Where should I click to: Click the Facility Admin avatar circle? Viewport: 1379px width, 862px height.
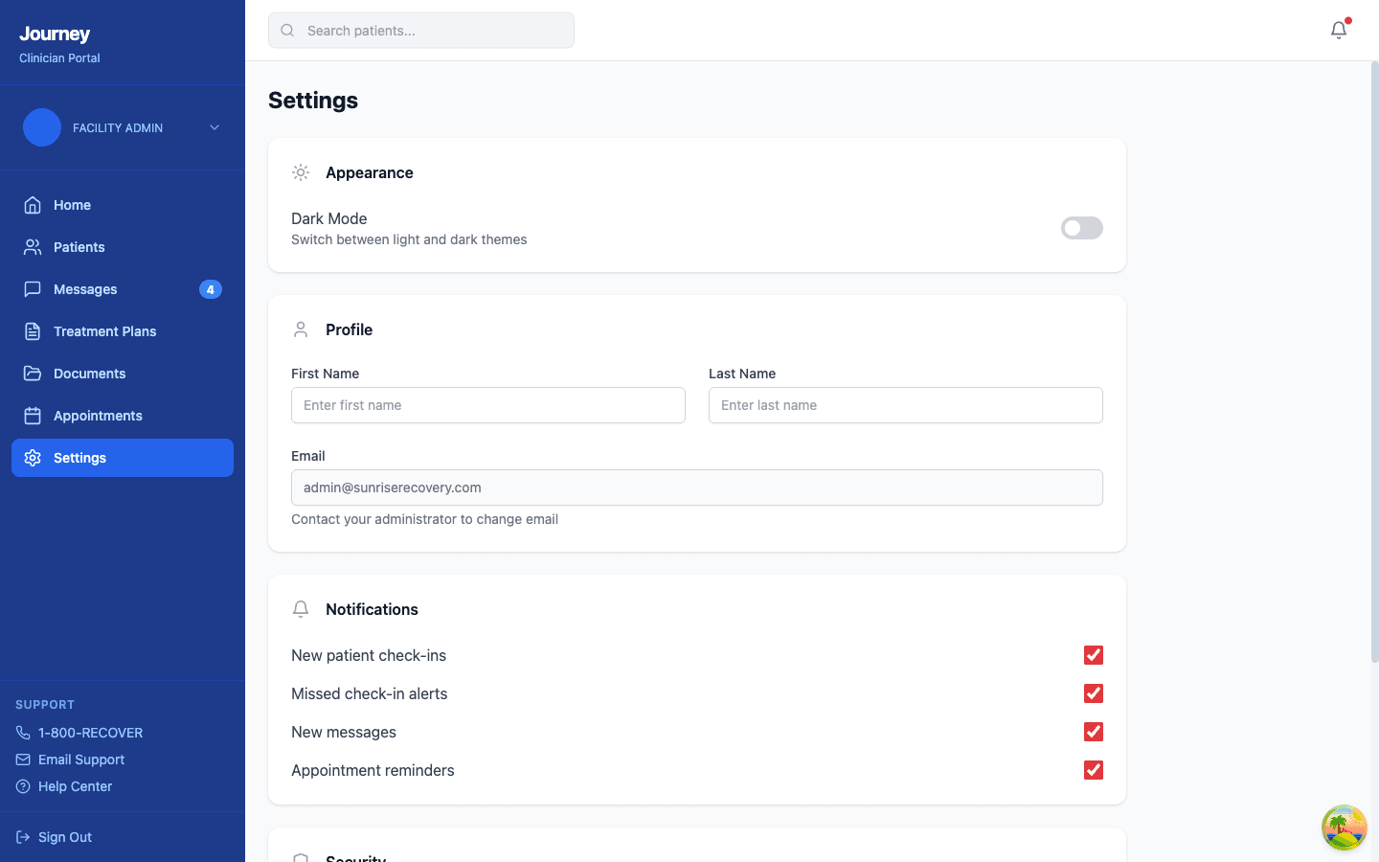point(42,127)
